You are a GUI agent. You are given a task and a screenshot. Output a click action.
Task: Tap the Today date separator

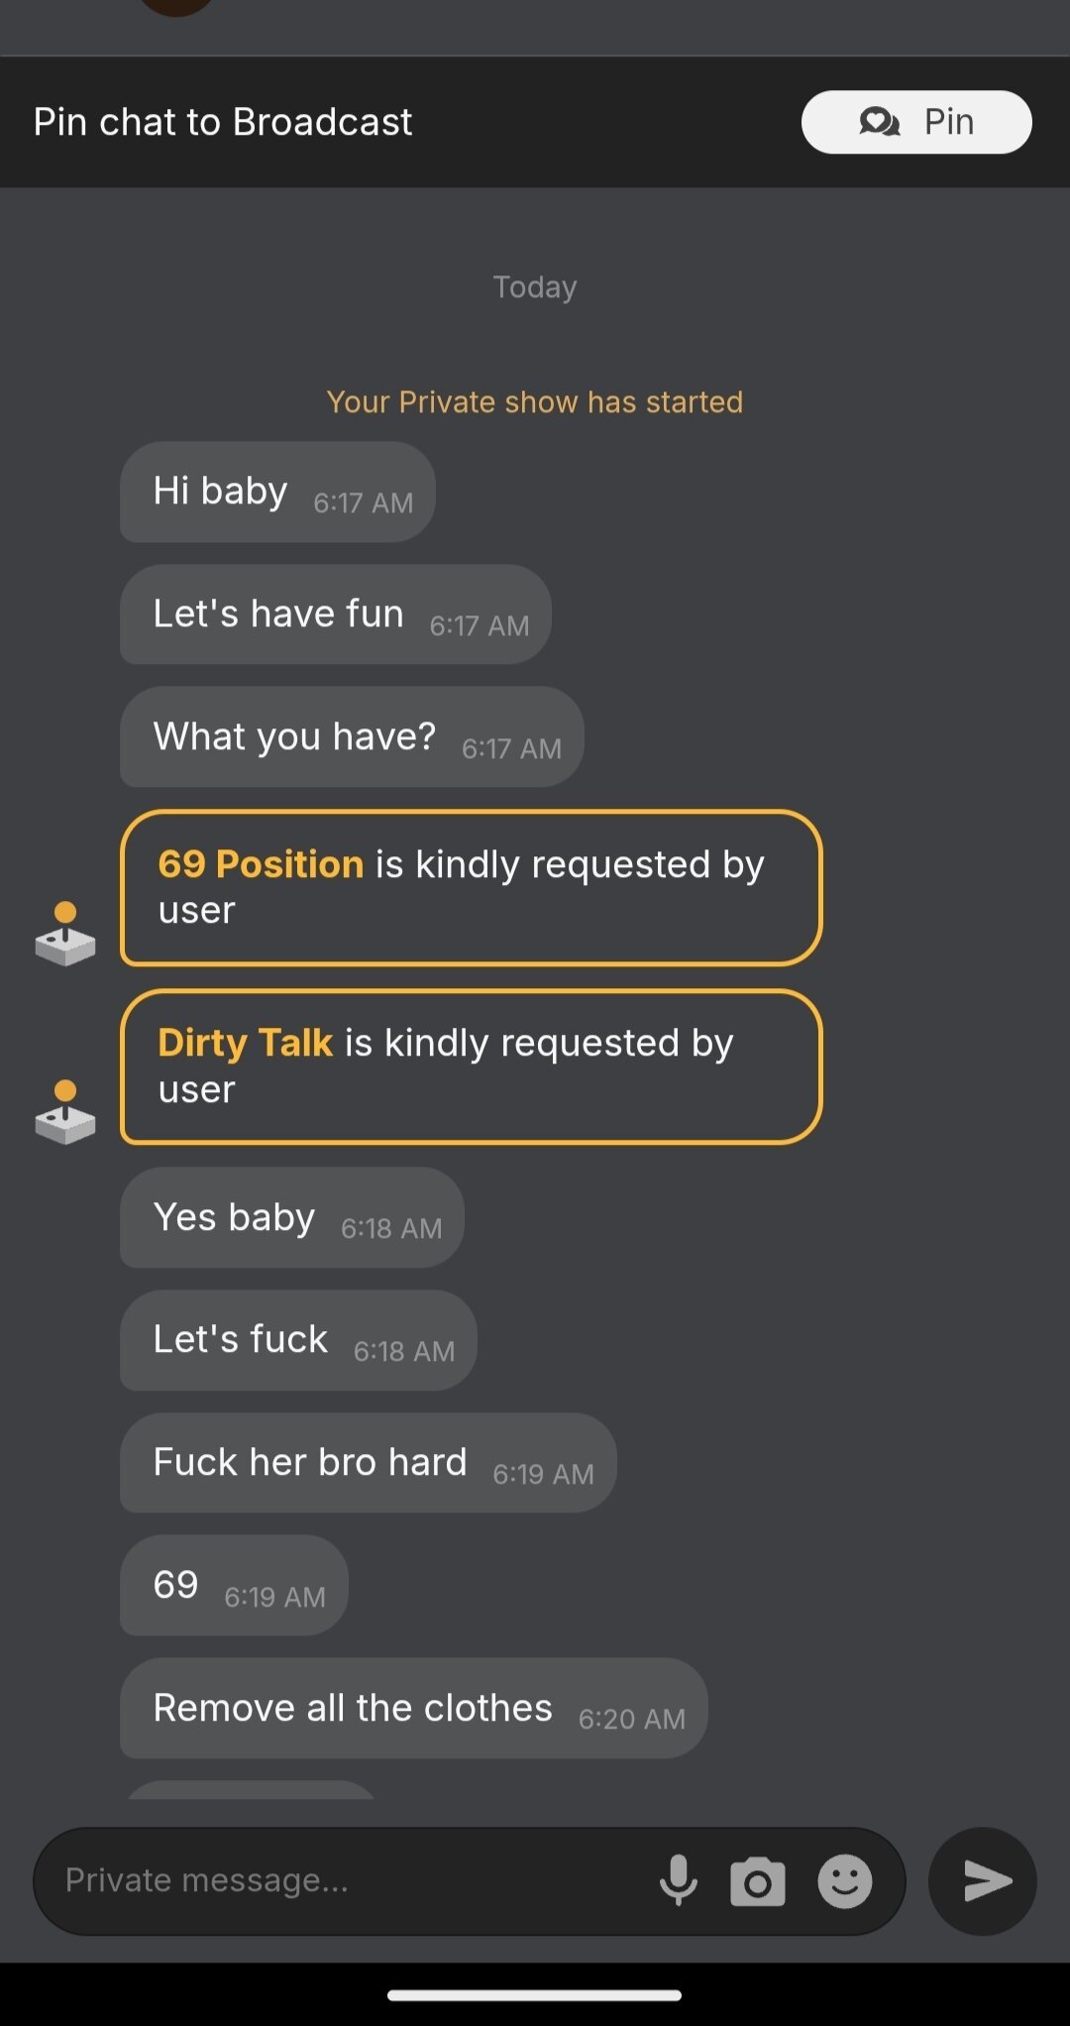click(535, 286)
